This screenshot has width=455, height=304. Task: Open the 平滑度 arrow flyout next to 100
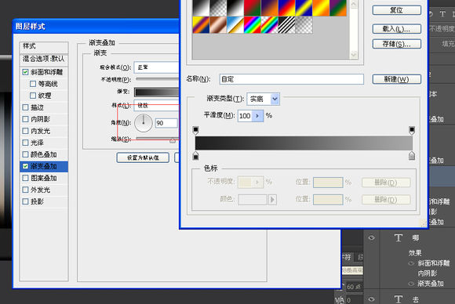(257, 116)
